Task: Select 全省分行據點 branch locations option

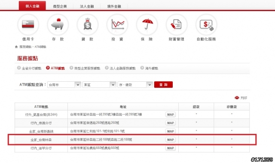Action: [x=29, y=68]
